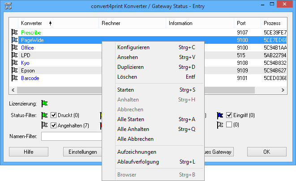The width and height of the screenshot is (296, 181).
Task: Click the flag icon next to LPD
Action: [x=14, y=55]
